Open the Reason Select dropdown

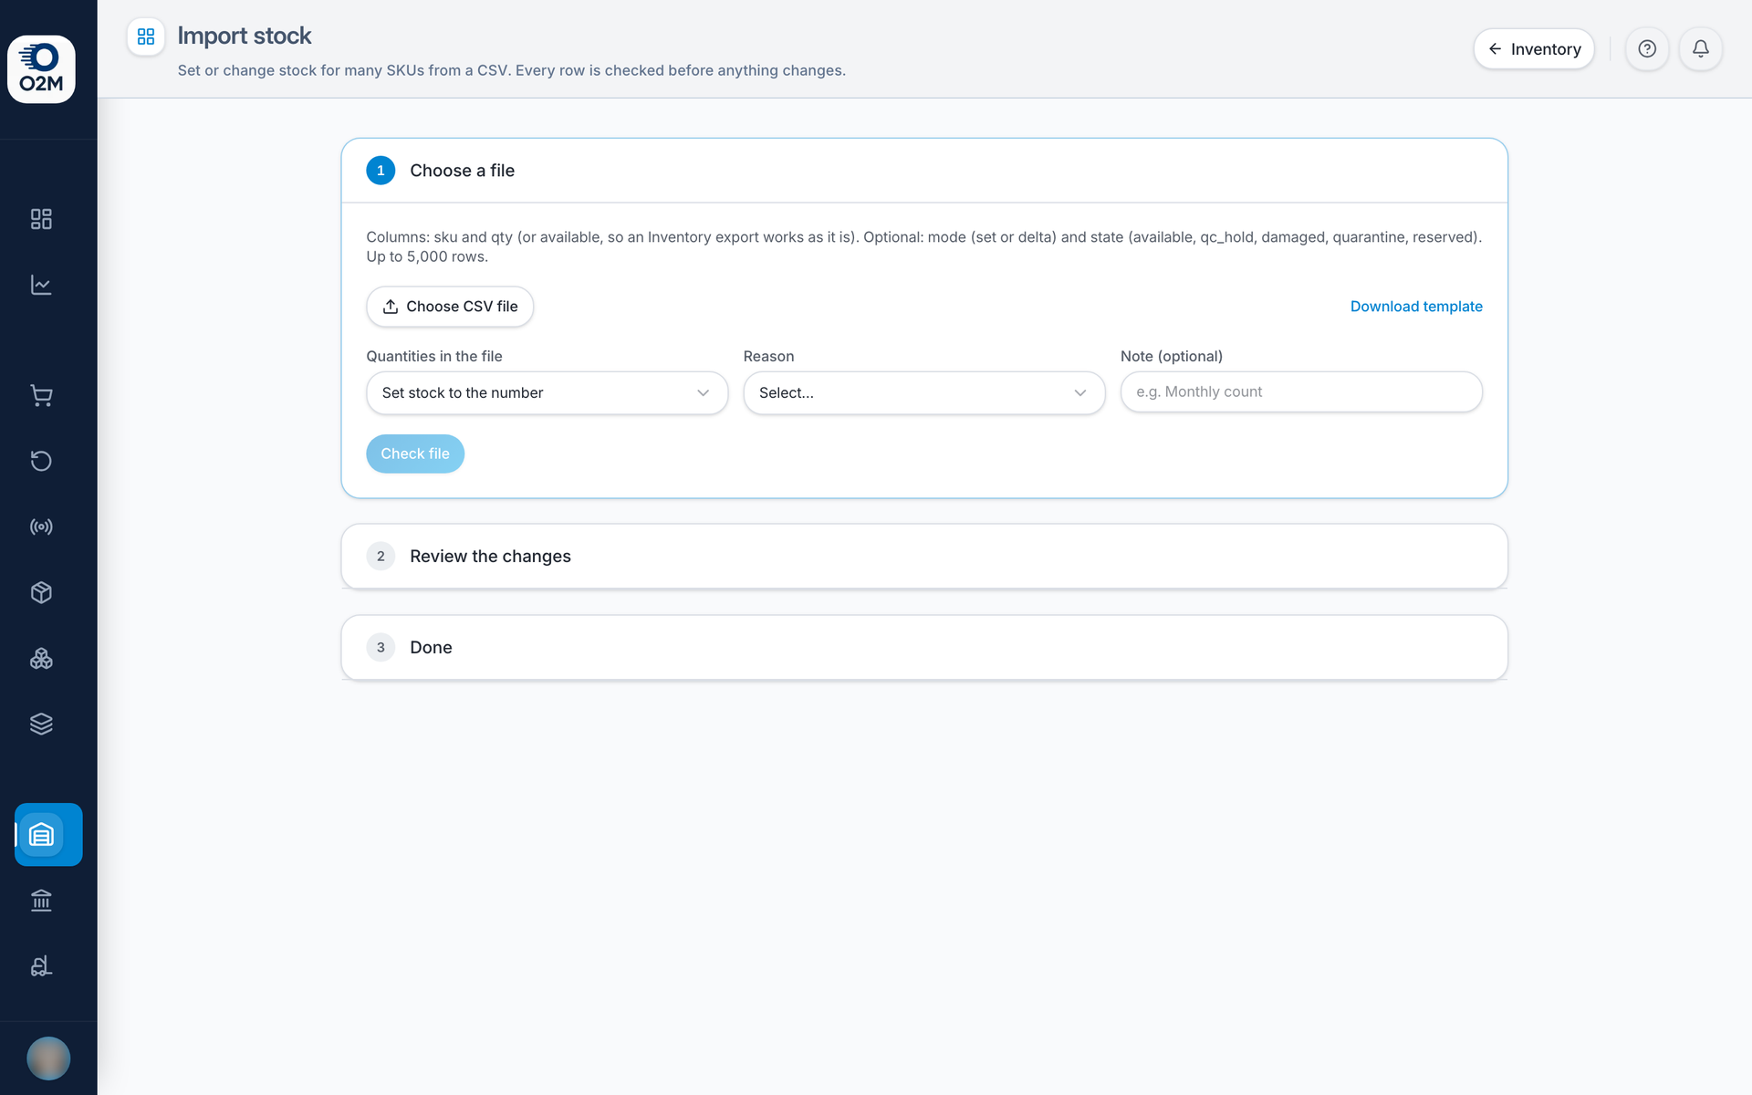[923, 392]
